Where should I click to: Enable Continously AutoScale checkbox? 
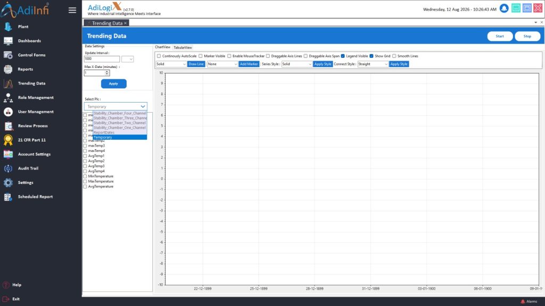pyautogui.click(x=159, y=56)
